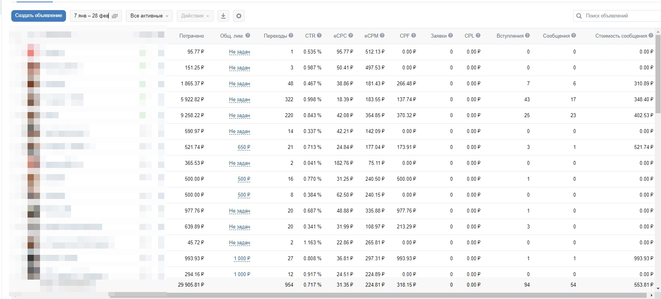
Task: Sort by Стоимость сообщения column header
Action: tap(621, 36)
